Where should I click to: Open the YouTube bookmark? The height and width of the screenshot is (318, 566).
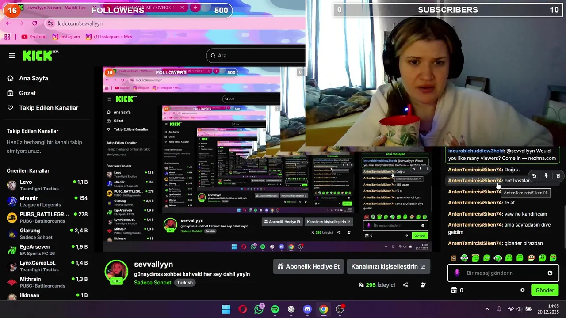pyautogui.click(x=34, y=37)
